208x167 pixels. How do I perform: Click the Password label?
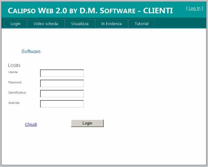pos(15,82)
